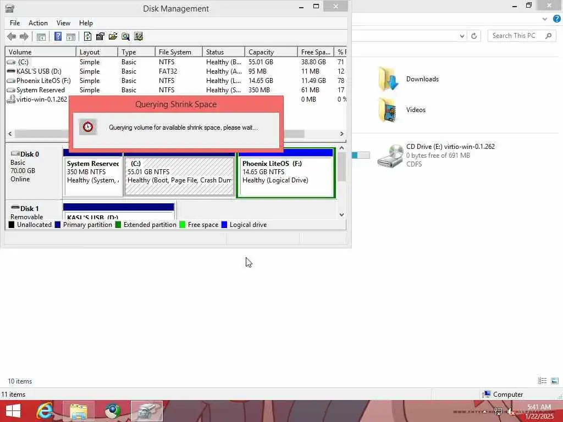563x422 pixels.
Task: Click the vertical scrollbar thumb in disk view
Action: coord(341,167)
